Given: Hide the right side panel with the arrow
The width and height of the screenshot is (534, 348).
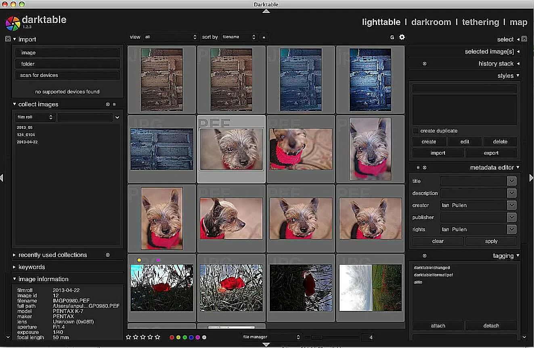Looking at the screenshot, I should pos(531,178).
